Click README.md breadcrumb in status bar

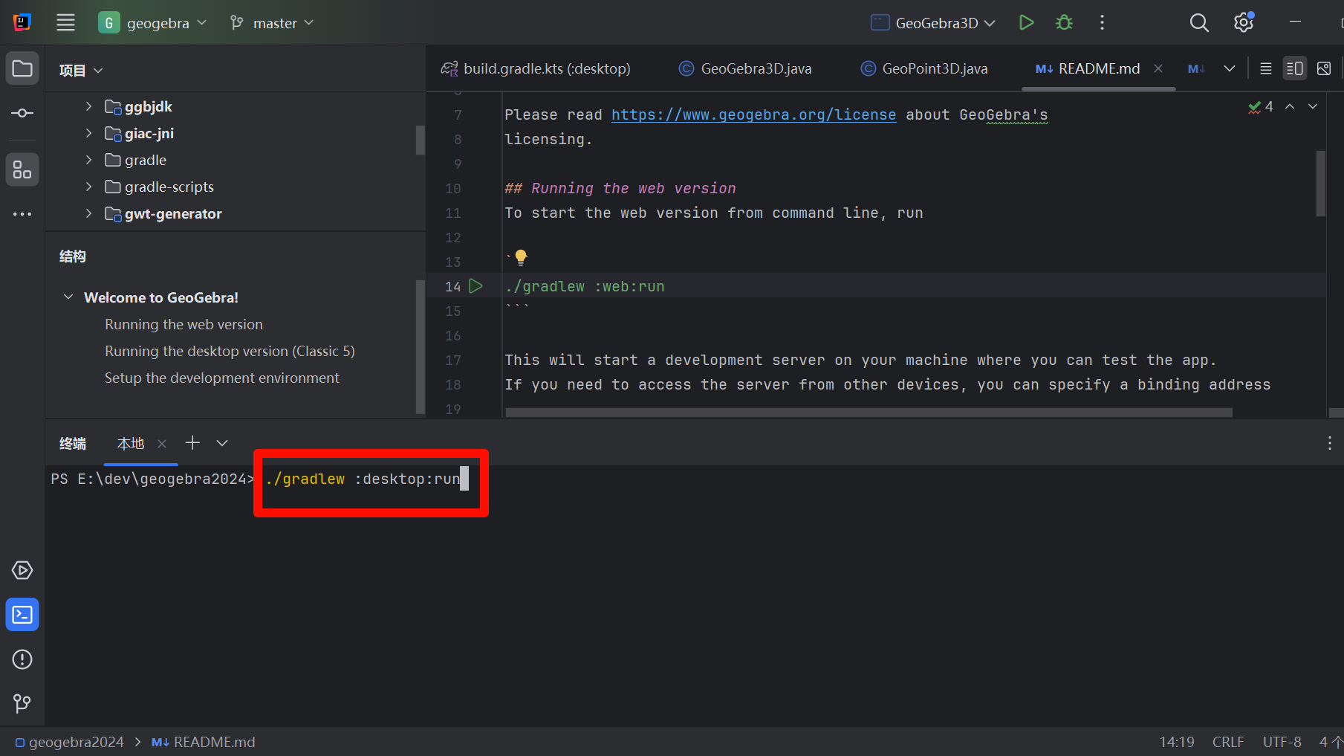pos(204,742)
